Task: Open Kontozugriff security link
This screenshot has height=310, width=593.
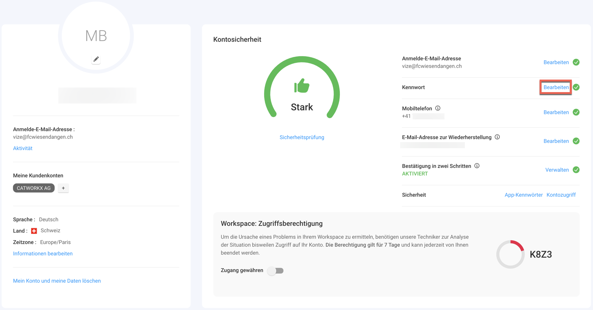Action: tap(561, 195)
